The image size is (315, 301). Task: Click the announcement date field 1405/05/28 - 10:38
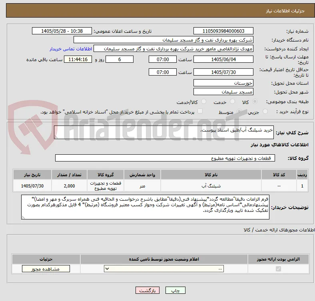pyautogui.click(x=62, y=31)
